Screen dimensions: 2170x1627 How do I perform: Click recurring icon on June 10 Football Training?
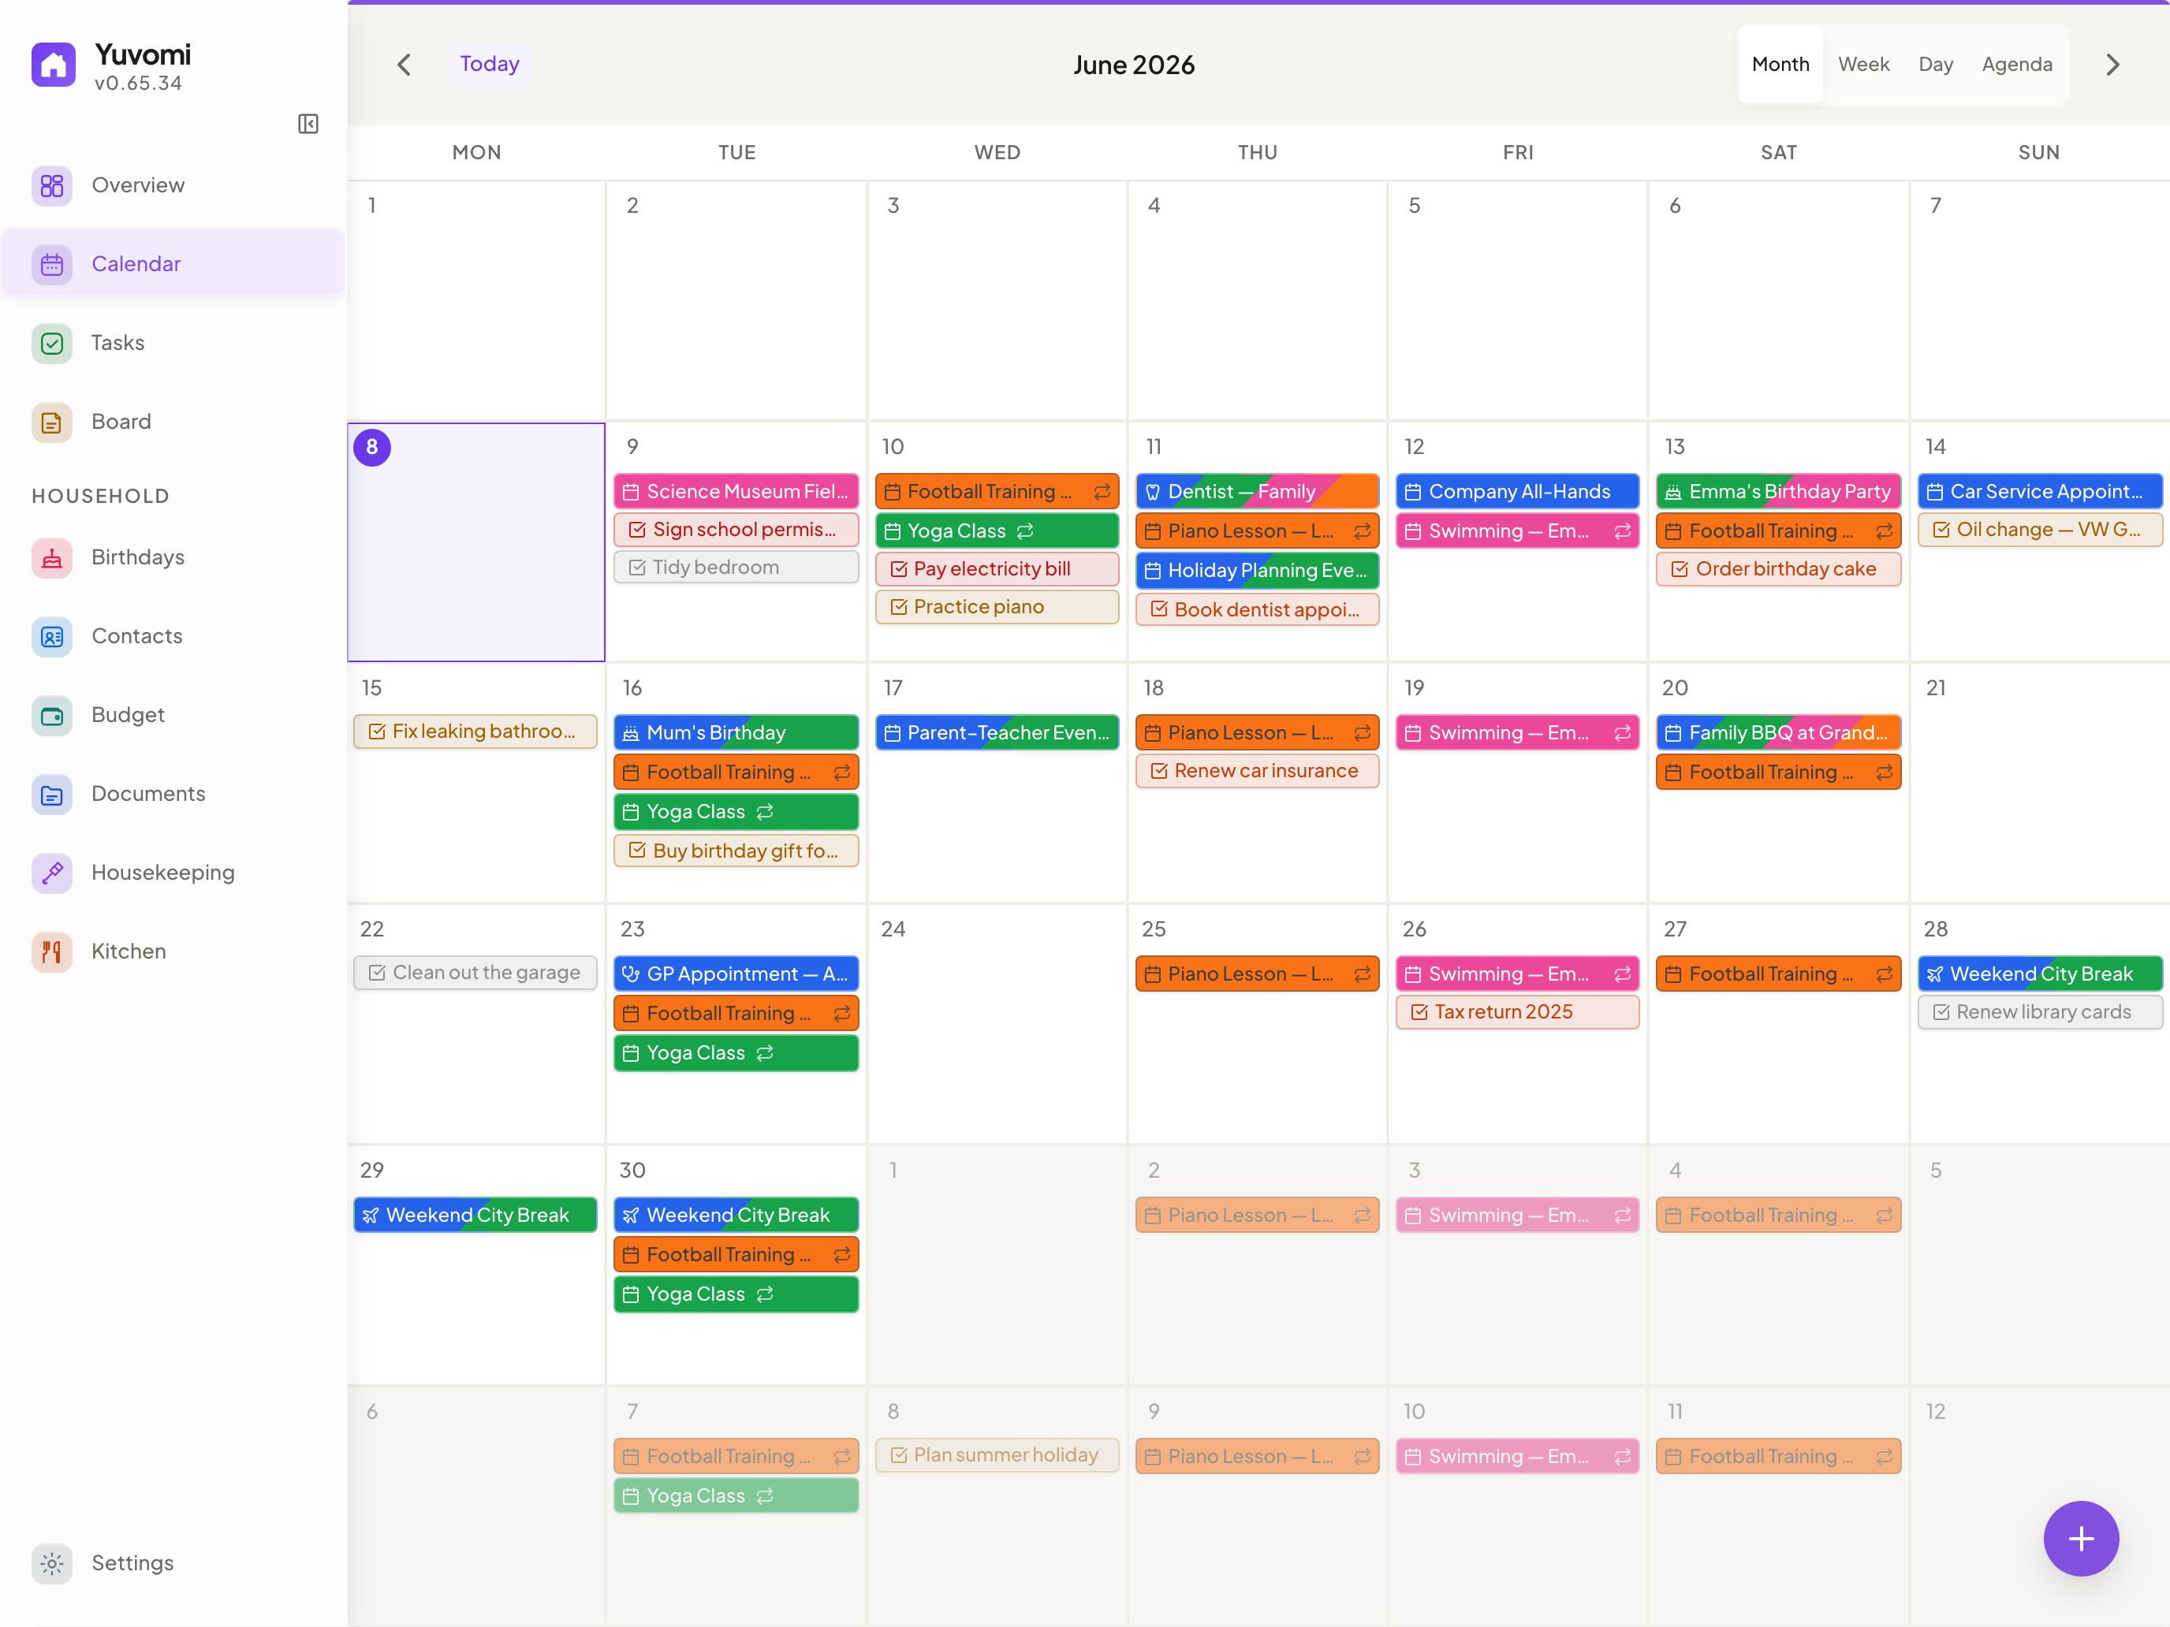pyautogui.click(x=1102, y=491)
